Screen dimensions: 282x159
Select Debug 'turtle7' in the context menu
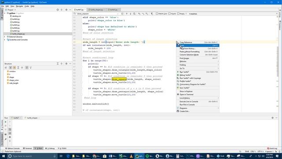coord(198,75)
